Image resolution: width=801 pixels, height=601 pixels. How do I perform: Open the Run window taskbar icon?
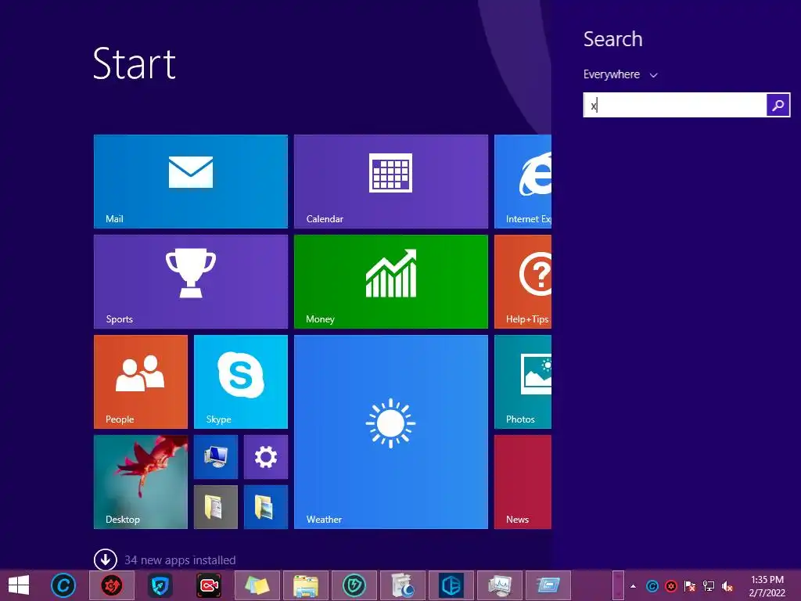(x=548, y=585)
